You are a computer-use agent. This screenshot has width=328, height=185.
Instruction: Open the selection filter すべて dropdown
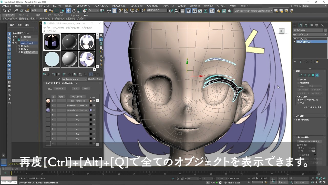37,11
